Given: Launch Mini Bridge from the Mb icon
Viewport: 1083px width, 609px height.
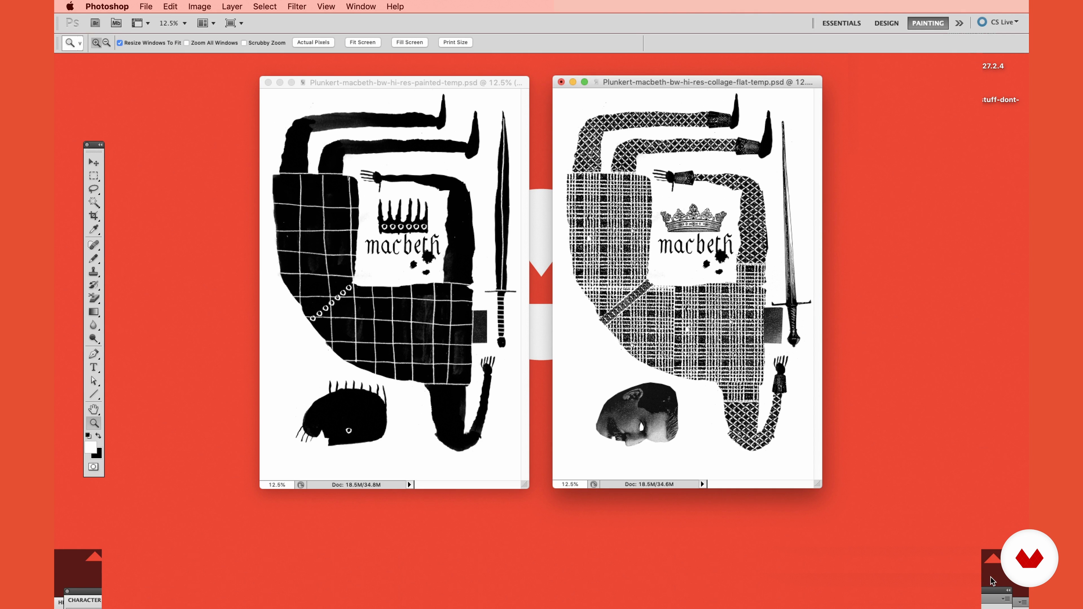Looking at the screenshot, I should coord(116,23).
